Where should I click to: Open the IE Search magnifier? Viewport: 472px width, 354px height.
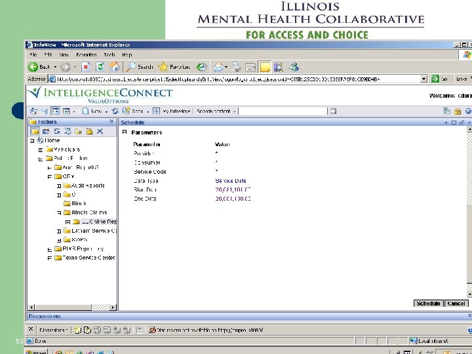pos(130,67)
